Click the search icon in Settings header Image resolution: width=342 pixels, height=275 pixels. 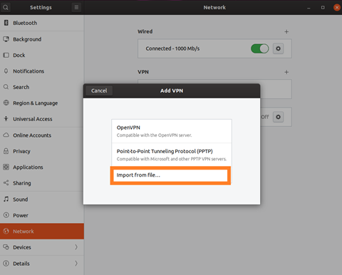click(6, 7)
